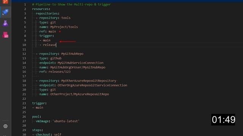Click 'ref: main' on line 7

[47, 31]
